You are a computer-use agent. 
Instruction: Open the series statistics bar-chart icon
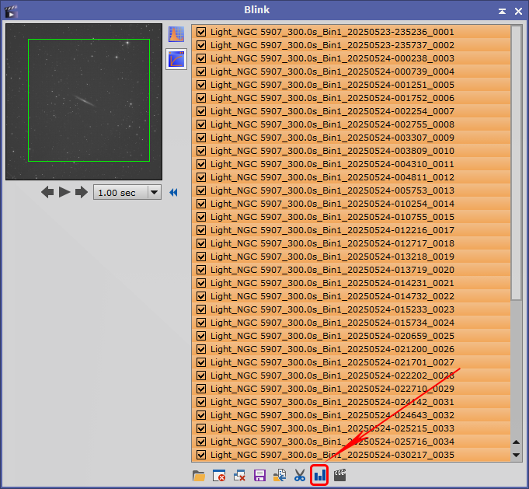319,476
